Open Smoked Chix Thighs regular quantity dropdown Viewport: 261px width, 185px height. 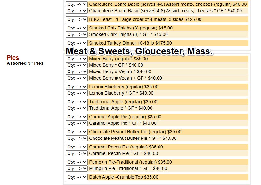pos(77,28)
